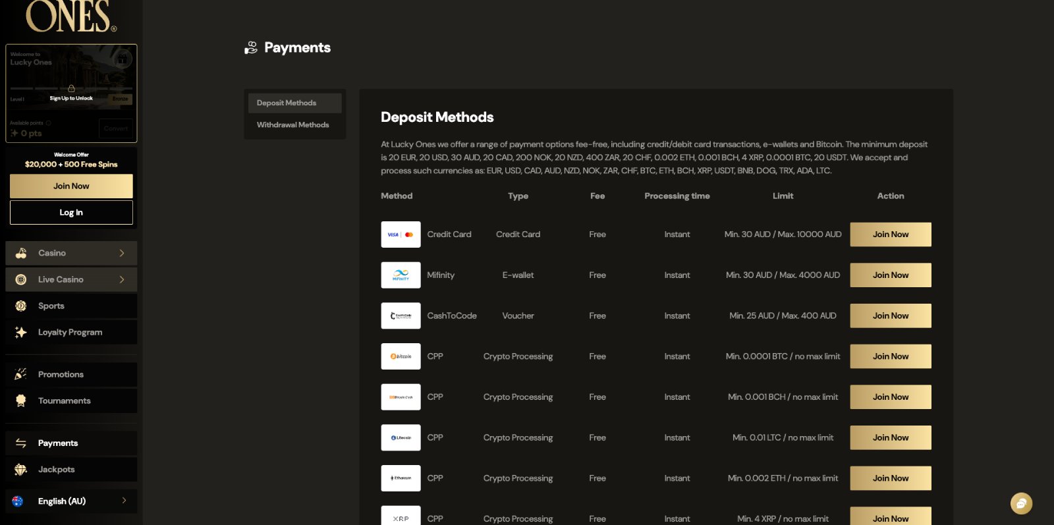The height and width of the screenshot is (525, 1054).
Task: Click the Ethereum logo
Action: [x=401, y=478]
